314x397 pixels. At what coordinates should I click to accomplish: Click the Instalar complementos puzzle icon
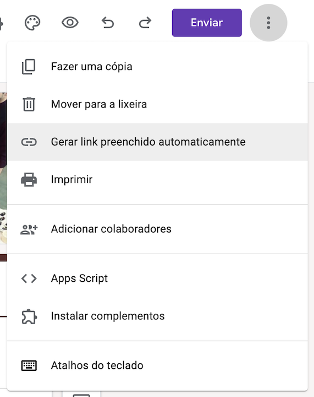pyautogui.click(x=29, y=316)
